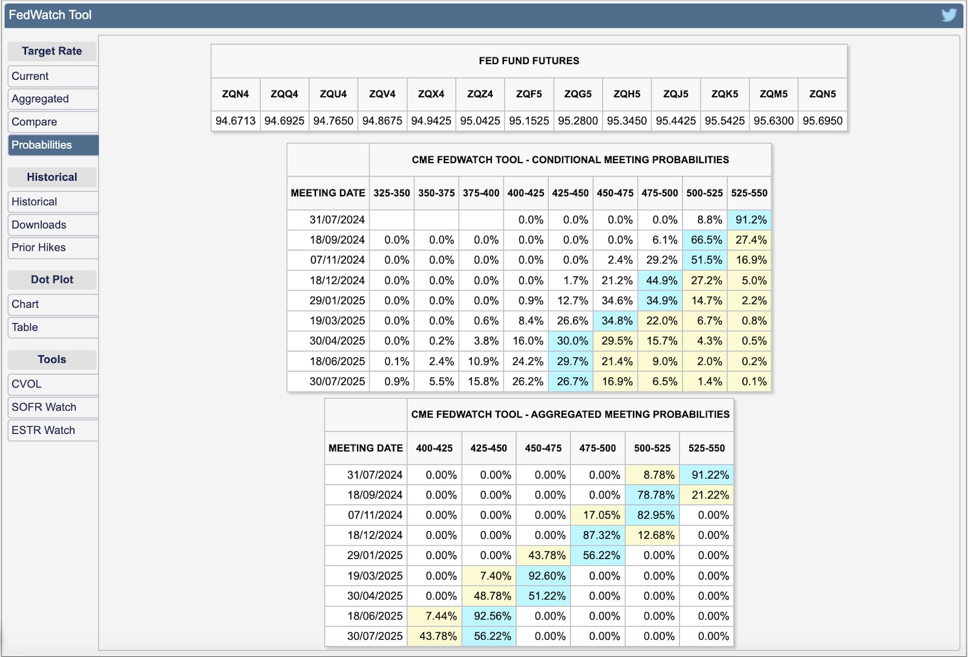Viewport: 968px width, 657px height.
Task: Click the ZQQ4 futures column header
Action: click(x=284, y=94)
